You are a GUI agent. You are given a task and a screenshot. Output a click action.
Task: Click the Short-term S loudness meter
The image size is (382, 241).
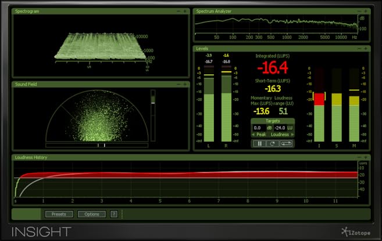337,105
